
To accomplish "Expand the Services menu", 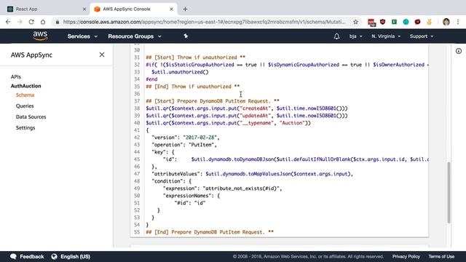I will pos(82,36).
